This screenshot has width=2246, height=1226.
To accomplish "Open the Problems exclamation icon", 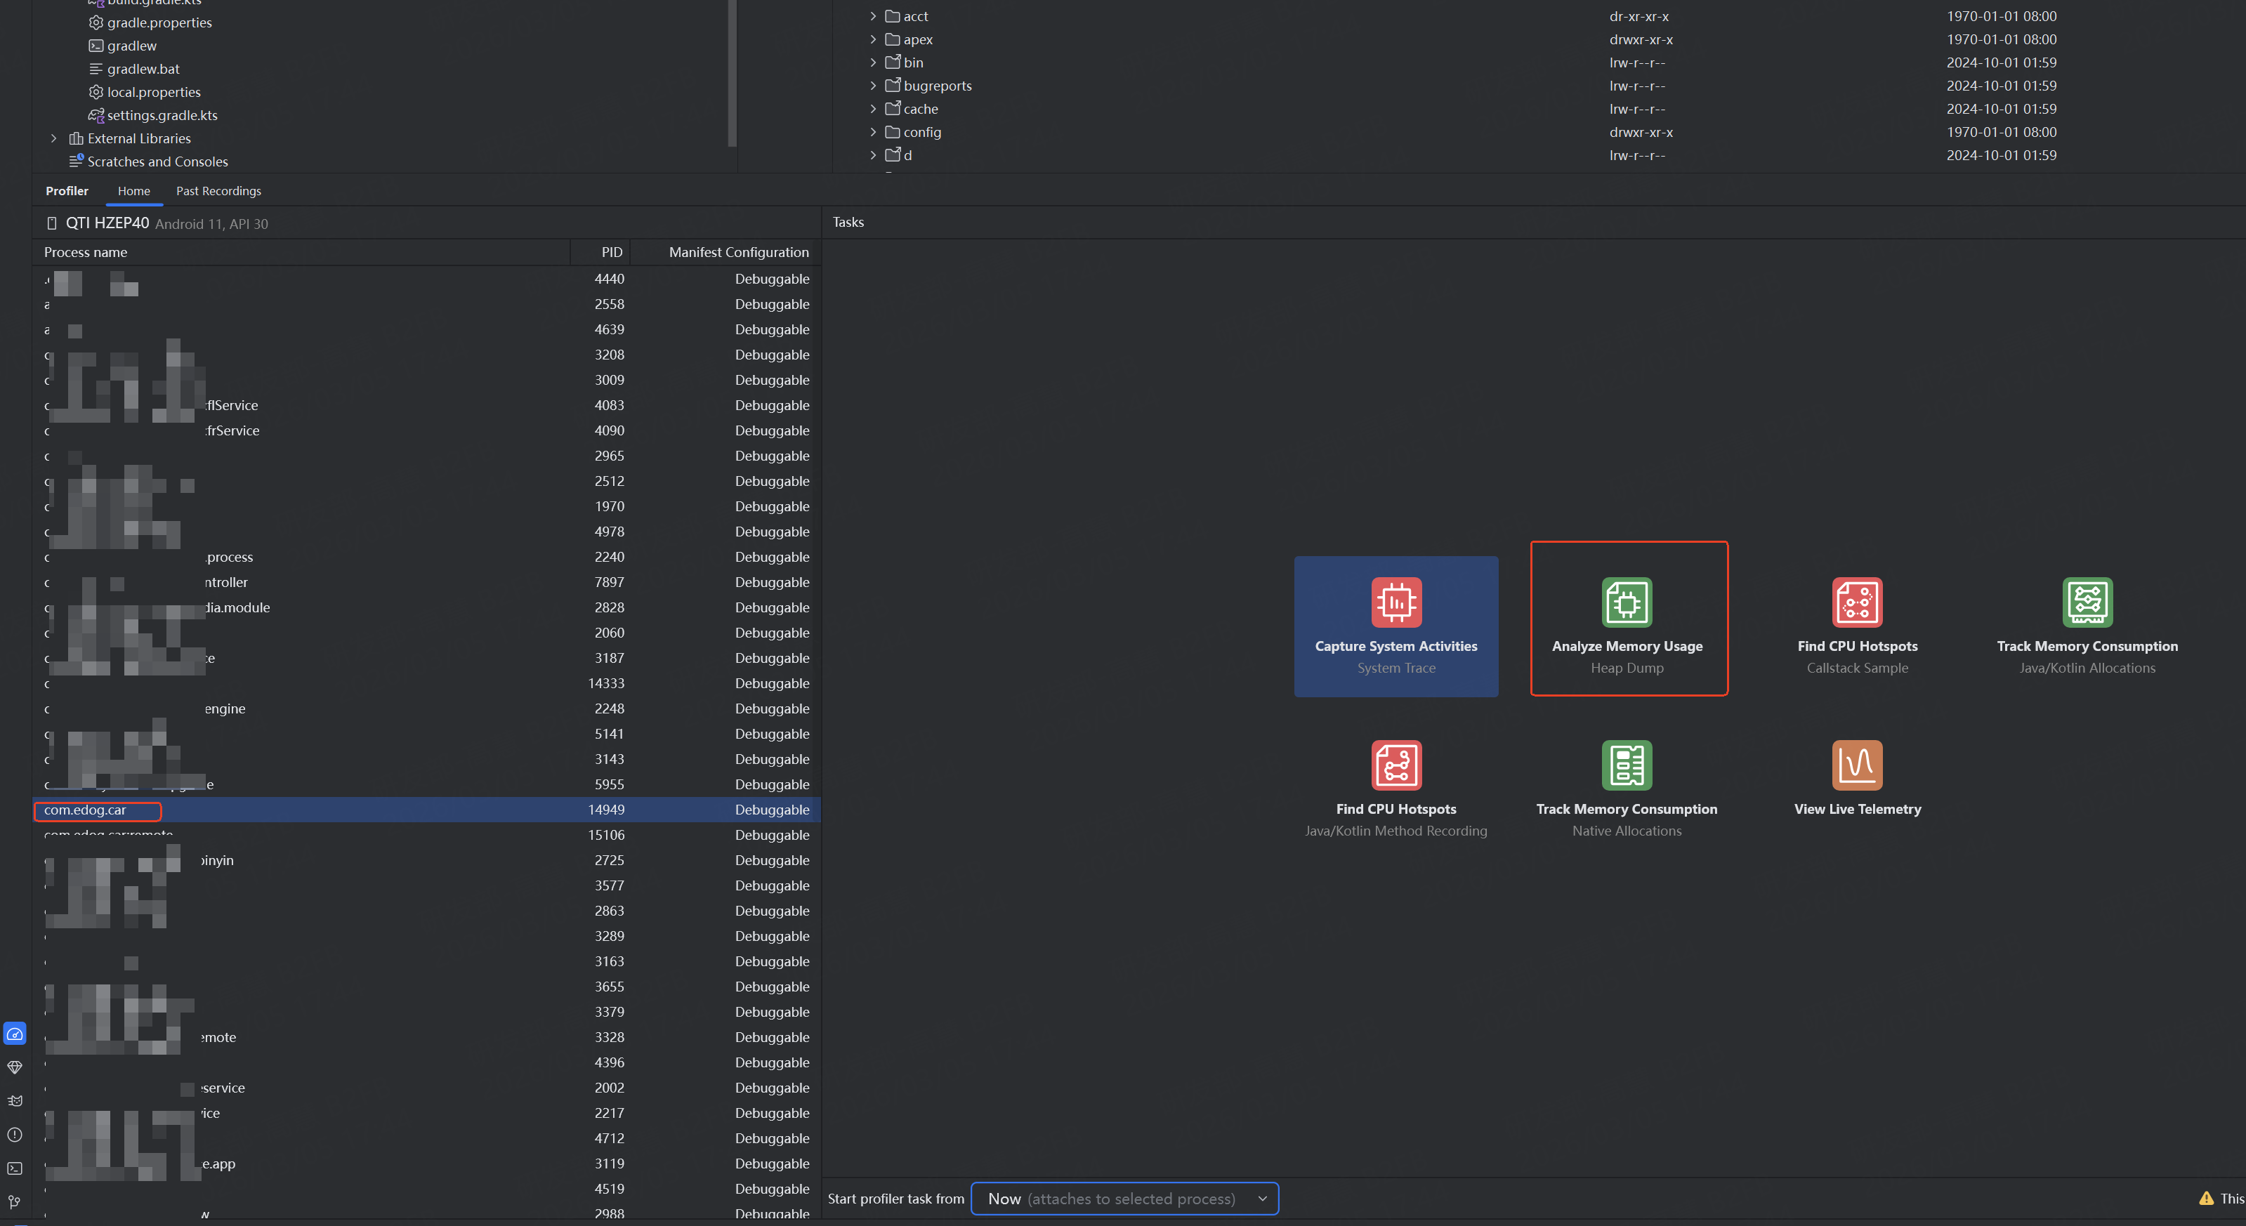I will pyautogui.click(x=15, y=1135).
